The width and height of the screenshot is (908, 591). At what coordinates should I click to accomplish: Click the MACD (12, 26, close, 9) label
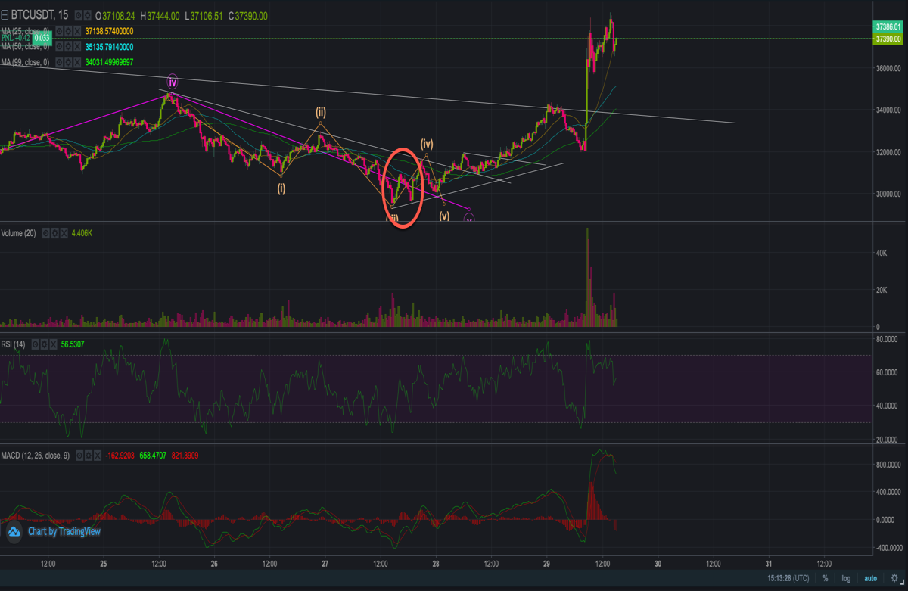36,456
